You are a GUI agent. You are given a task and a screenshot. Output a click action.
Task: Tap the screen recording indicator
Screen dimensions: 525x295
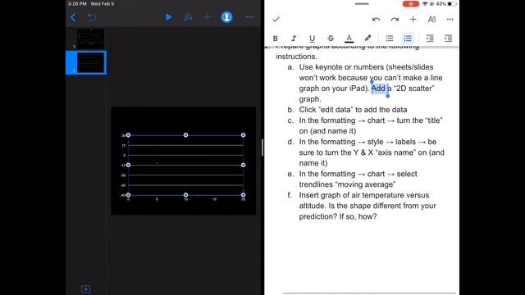pos(410,4)
